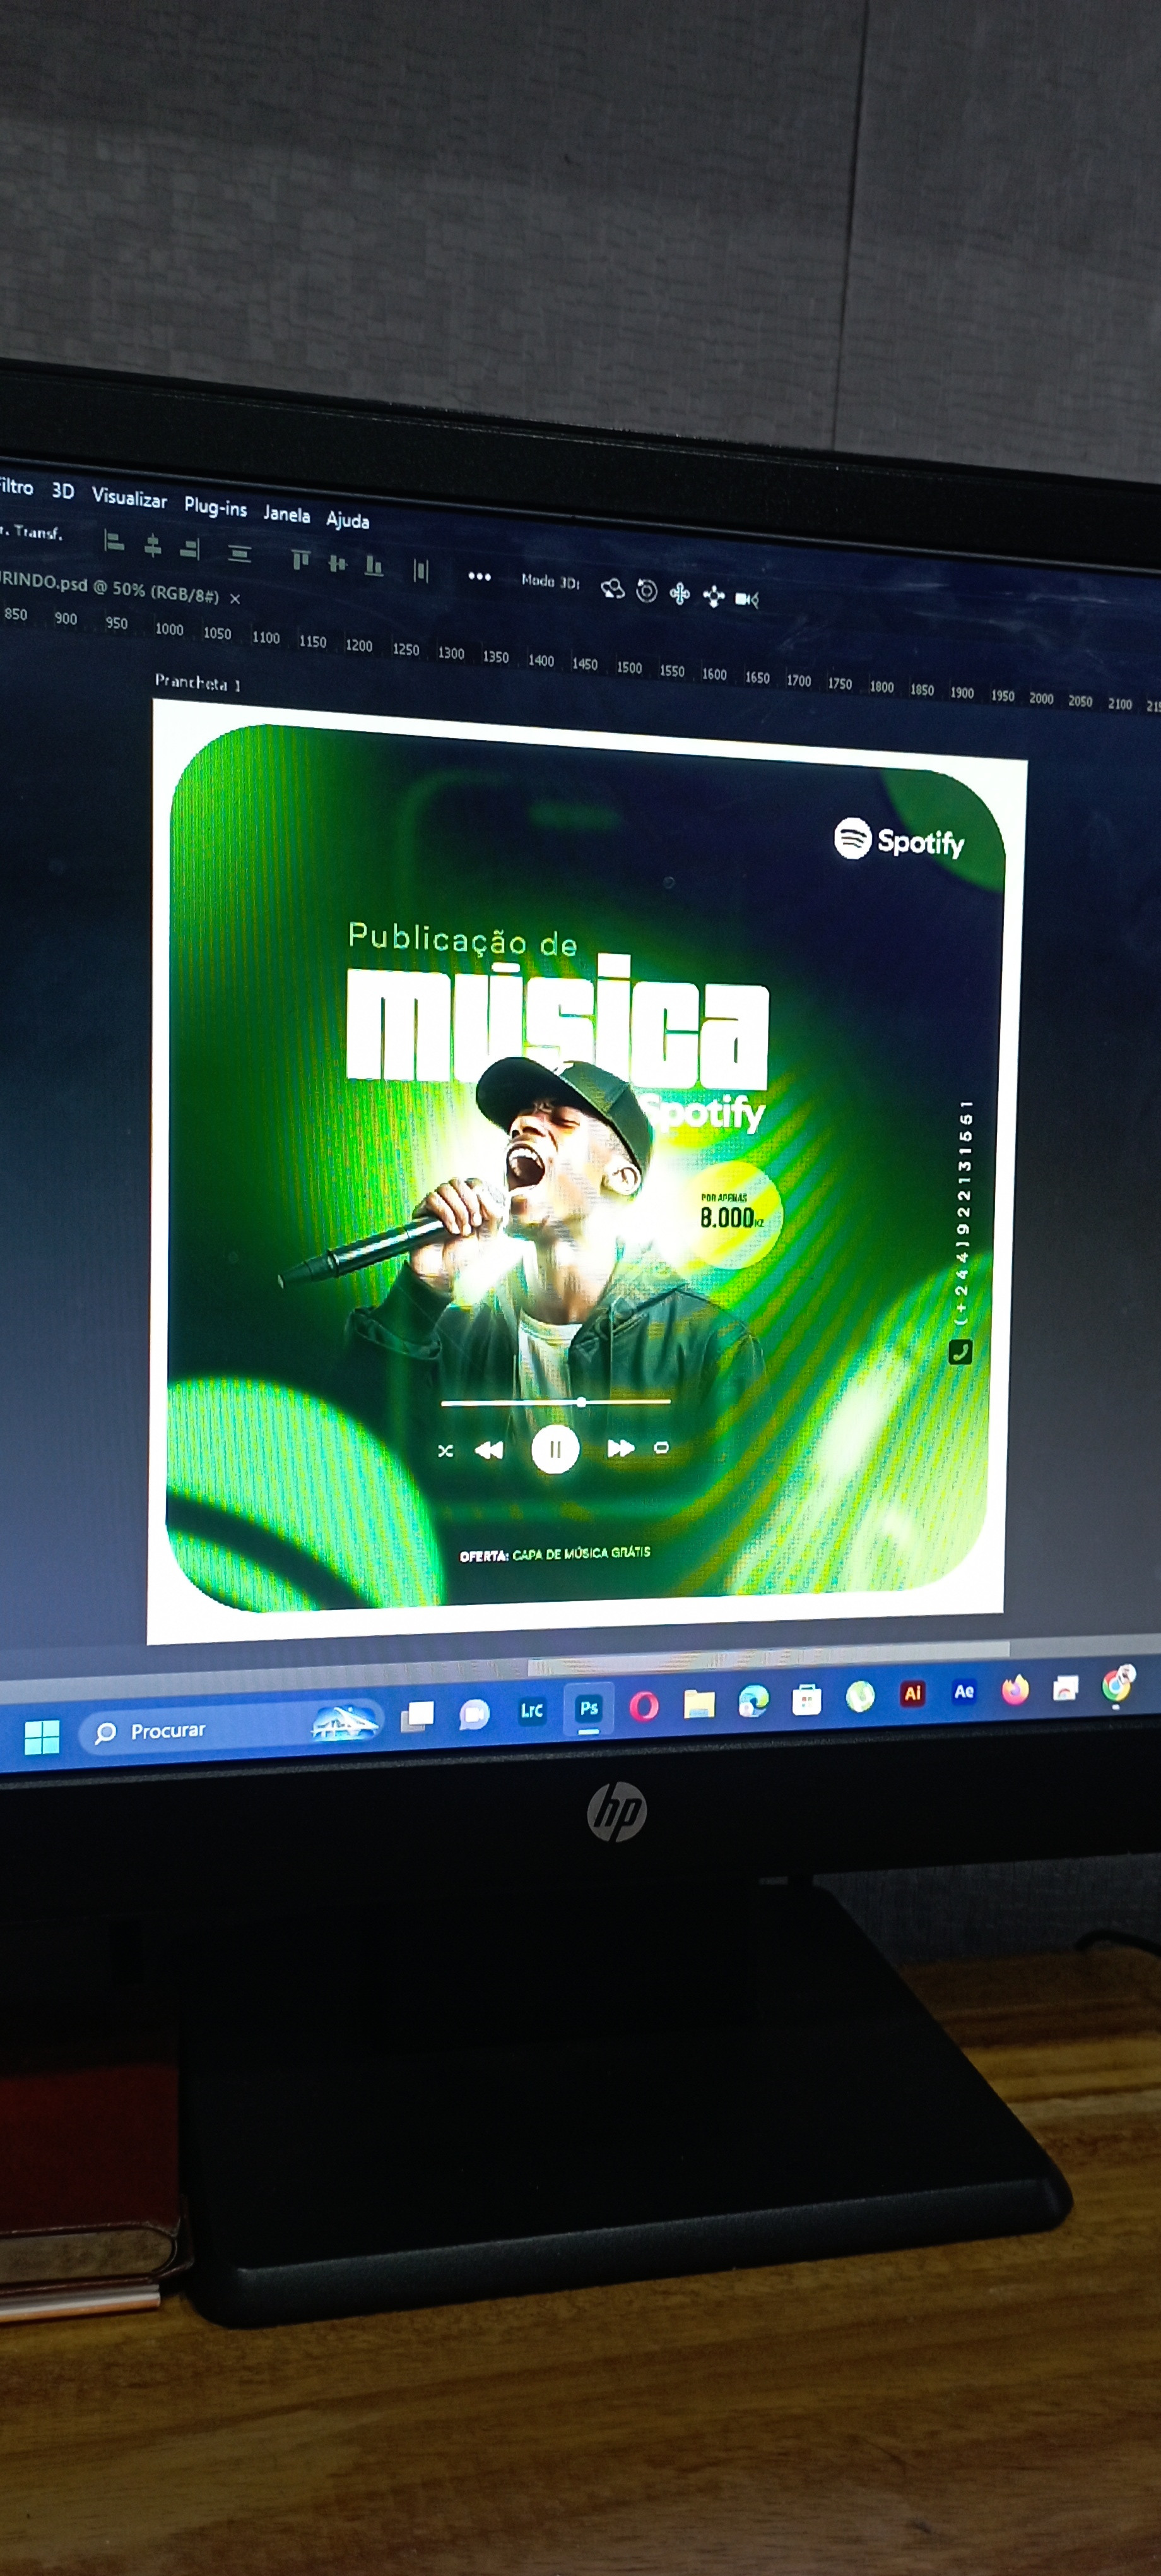The width and height of the screenshot is (1161, 2576).
Task: Click the align right edges icon
Action: click(190, 548)
